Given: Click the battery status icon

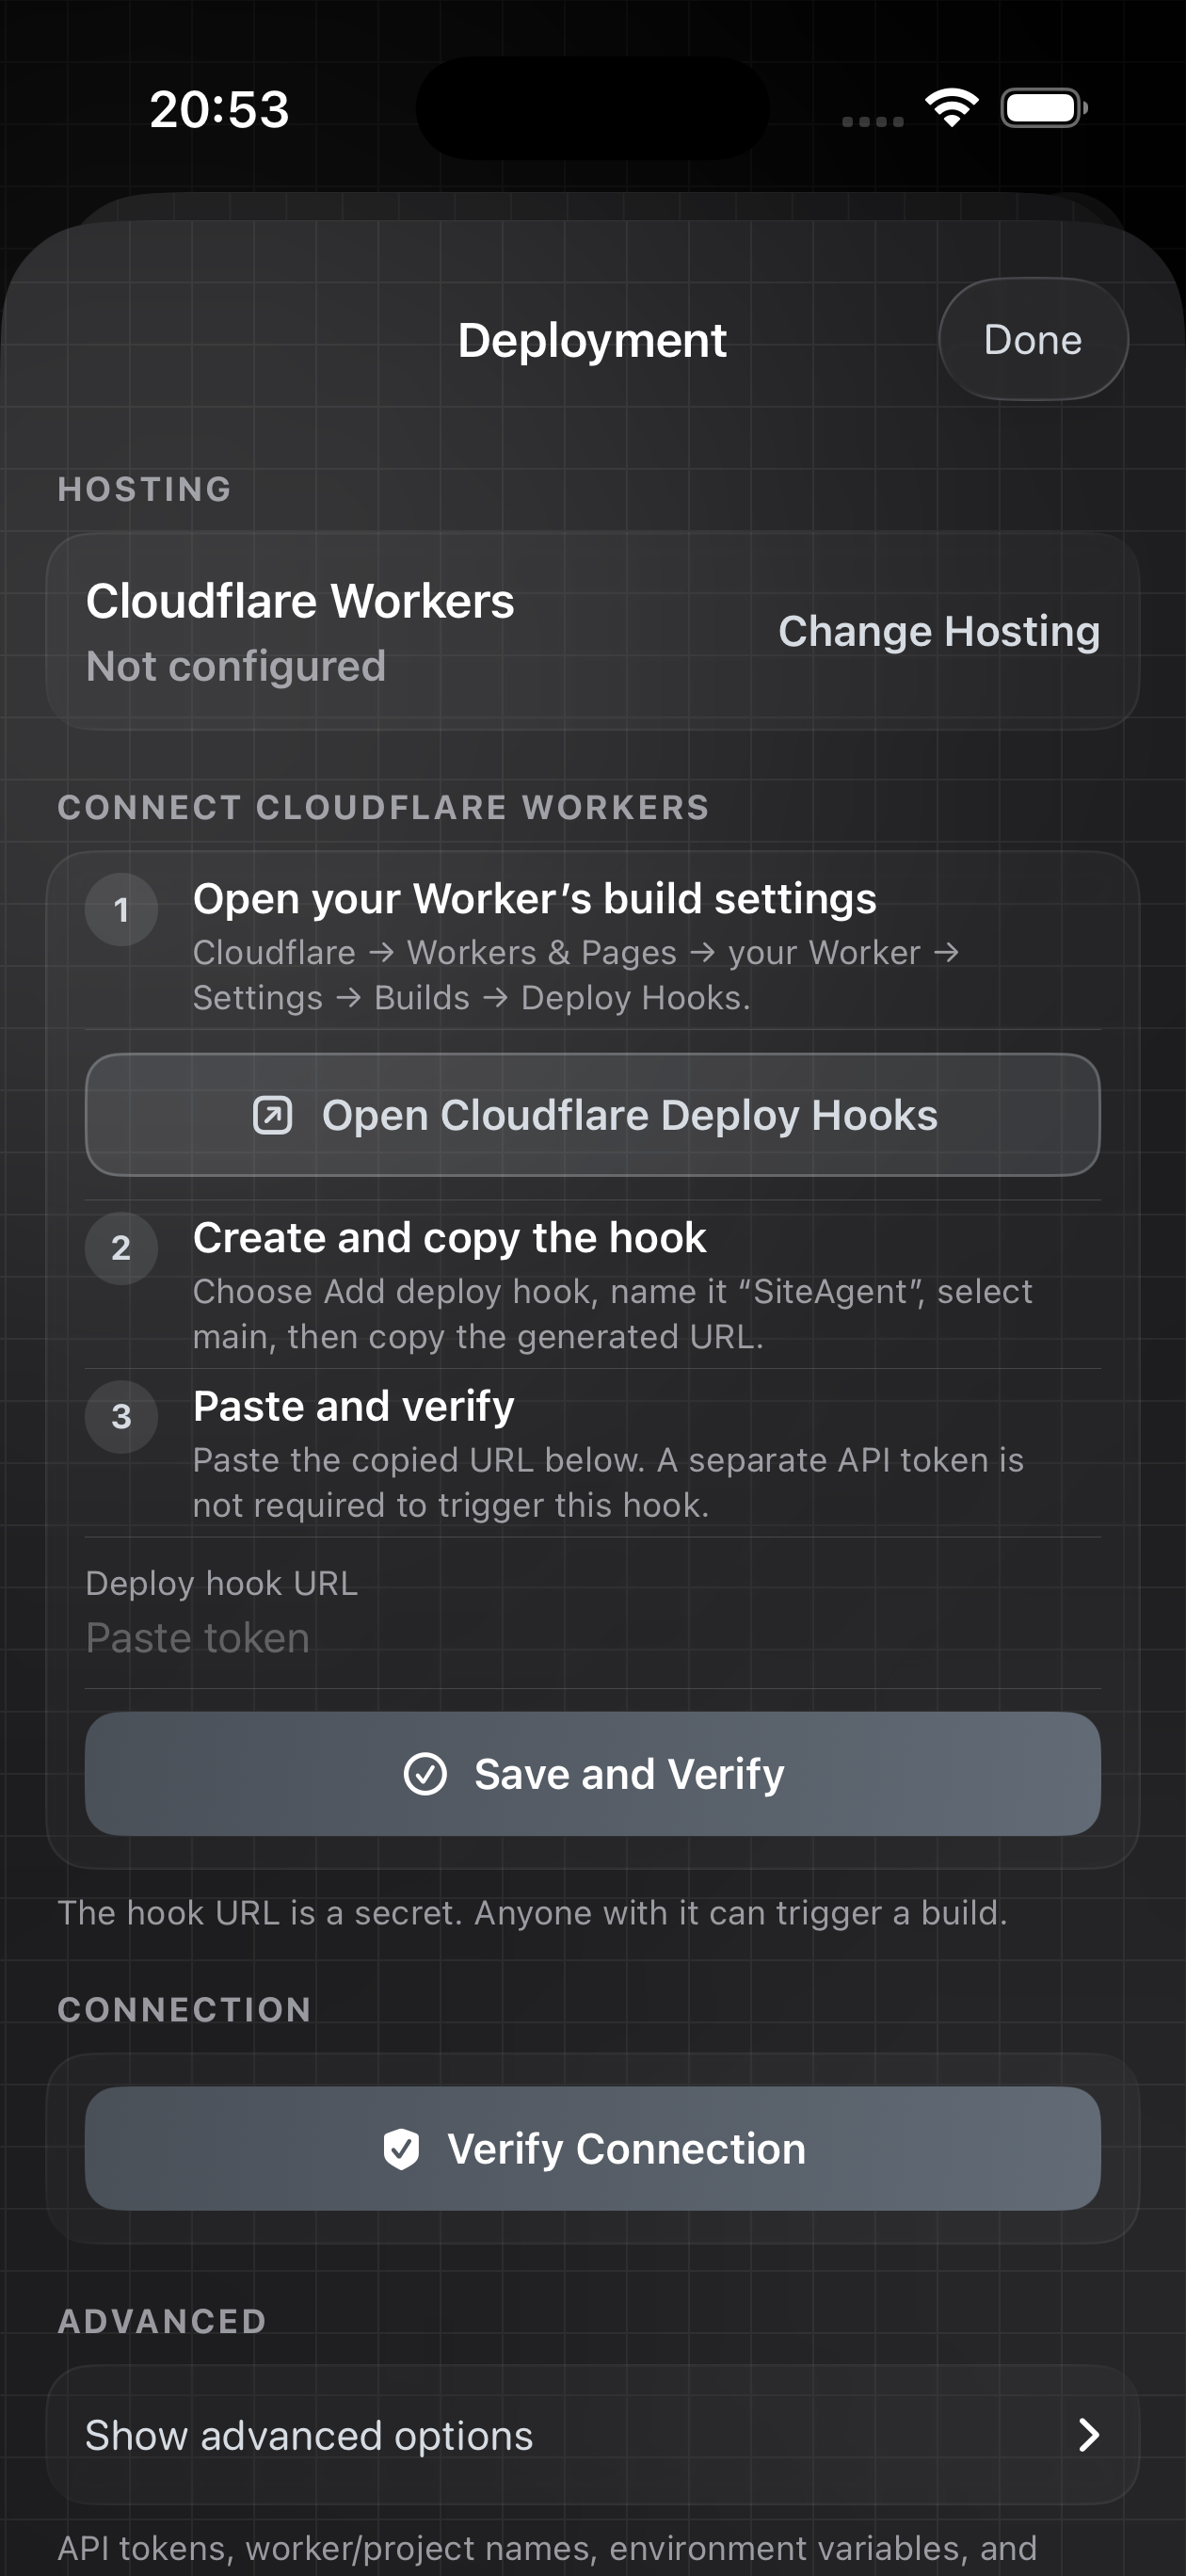Looking at the screenshot, I should click(x=1045, y=108).
